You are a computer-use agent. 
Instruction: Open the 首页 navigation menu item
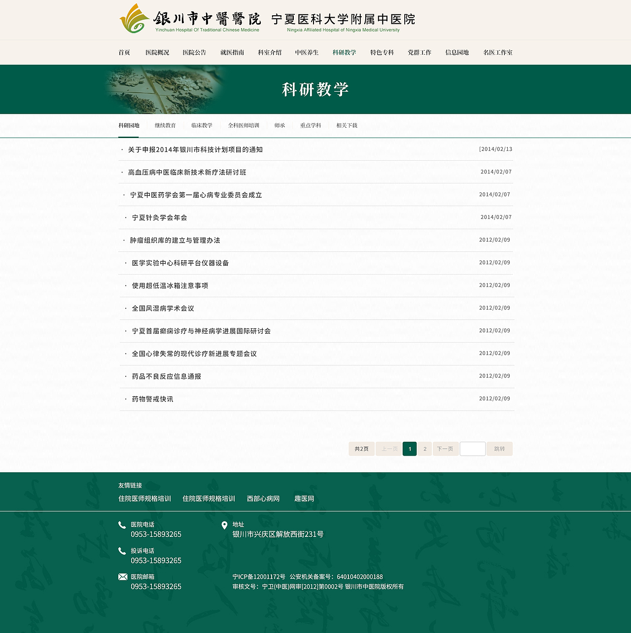click(124, 52)
